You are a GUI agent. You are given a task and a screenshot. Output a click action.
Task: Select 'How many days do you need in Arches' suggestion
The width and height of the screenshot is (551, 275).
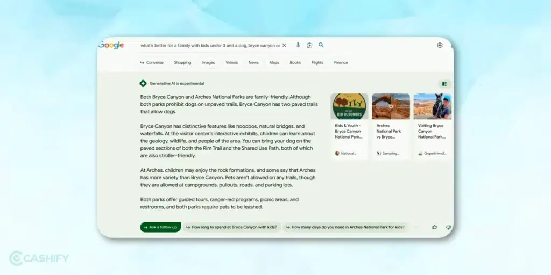[345, 227]
